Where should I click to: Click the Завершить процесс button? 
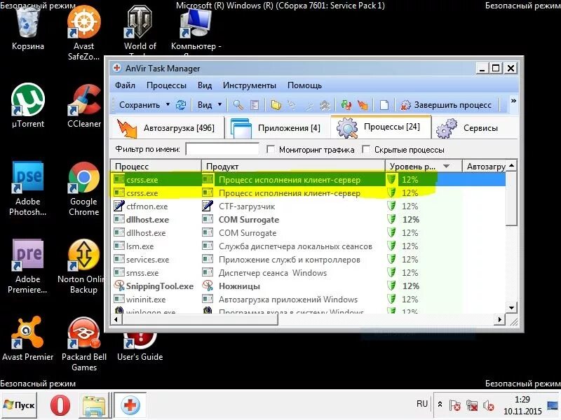pos(447,104)
